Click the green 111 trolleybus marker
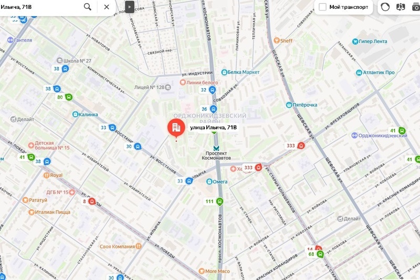 [x=214, y=202]
